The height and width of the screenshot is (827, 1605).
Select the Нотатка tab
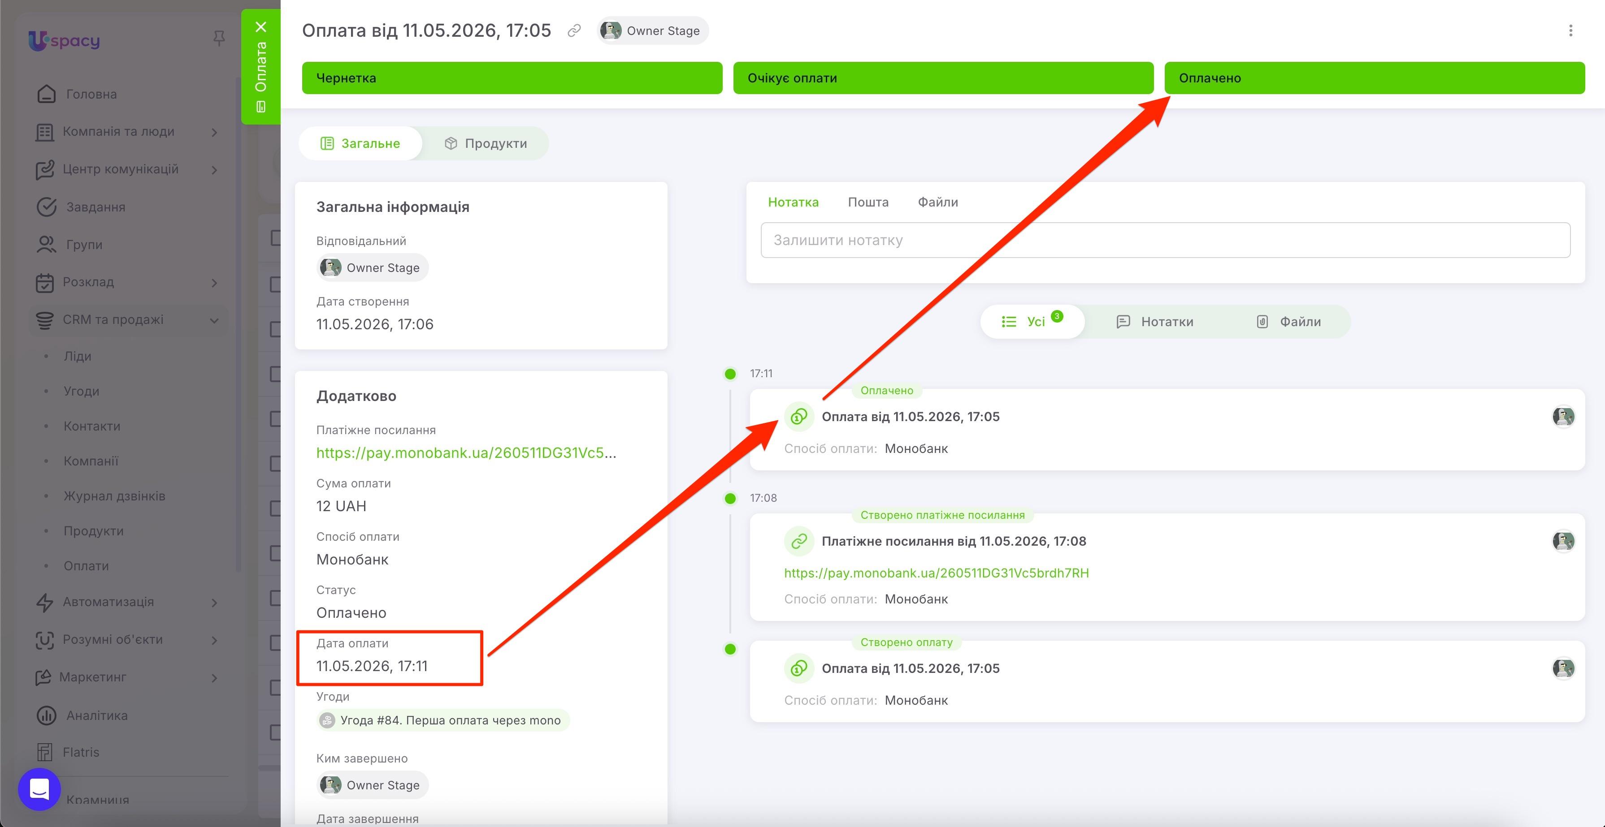pos(793,202)
